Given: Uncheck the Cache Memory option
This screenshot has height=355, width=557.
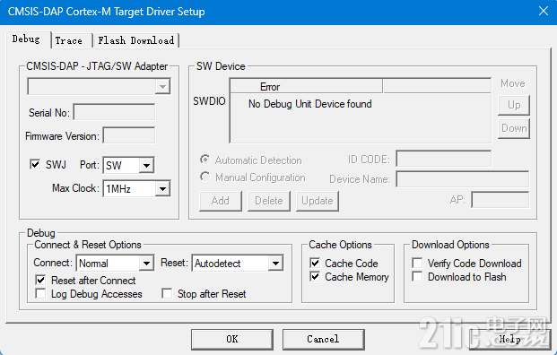Looking at the screenshot, I should point(315,276).
